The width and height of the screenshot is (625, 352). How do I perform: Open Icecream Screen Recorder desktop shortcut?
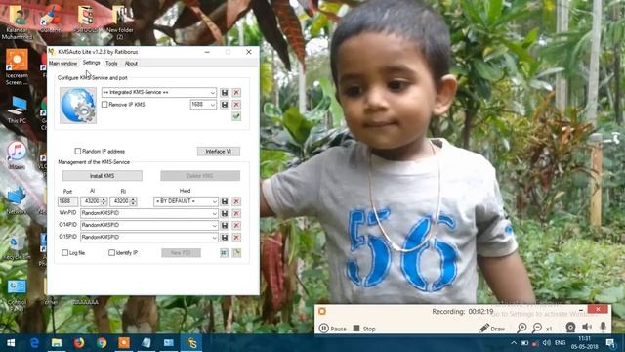(17, 67)
